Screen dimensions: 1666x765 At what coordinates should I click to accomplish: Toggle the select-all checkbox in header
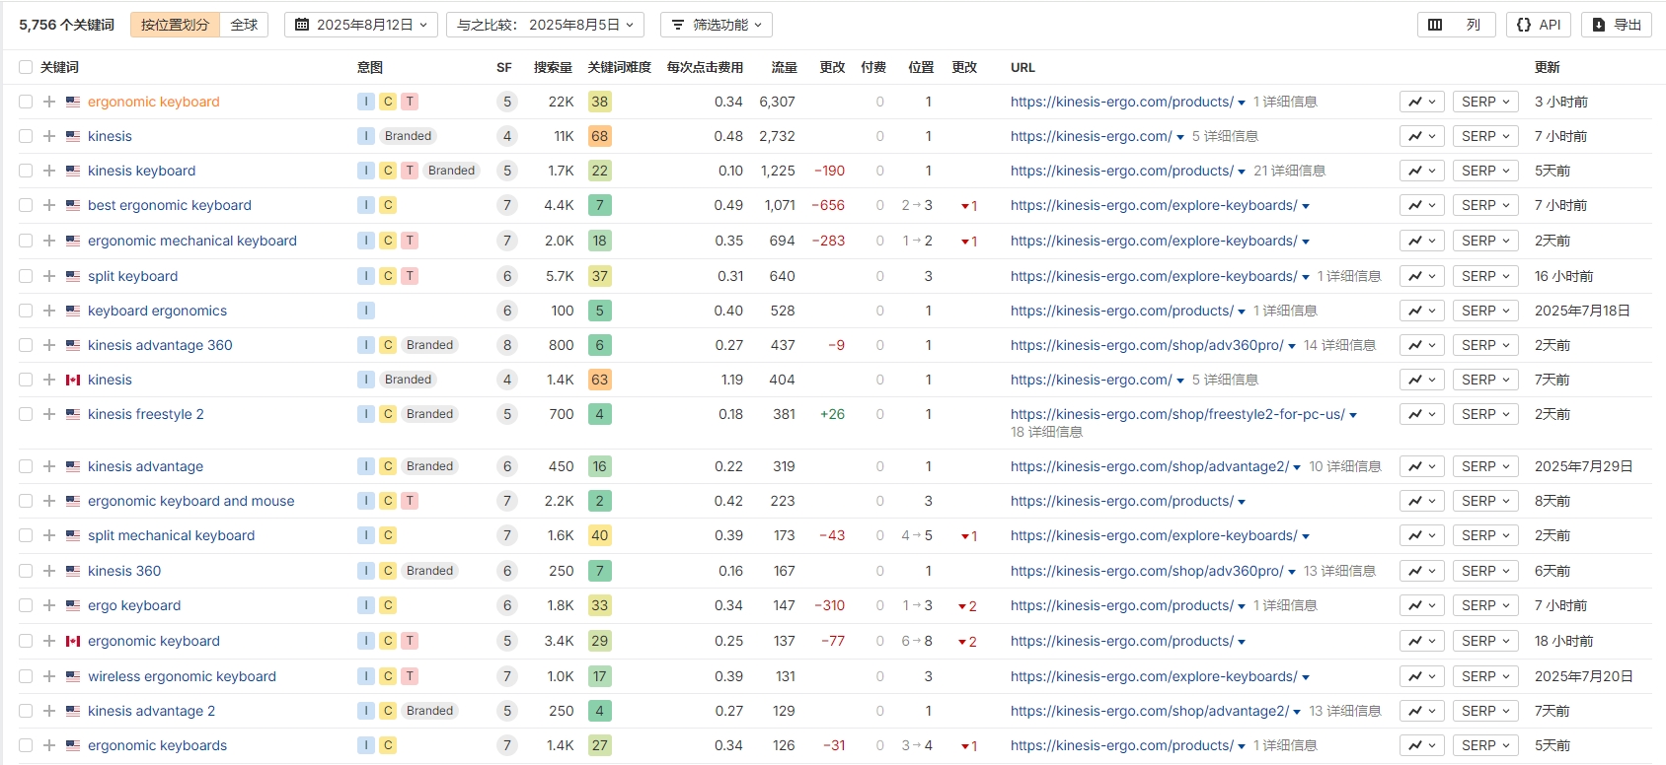click(26, 67)
